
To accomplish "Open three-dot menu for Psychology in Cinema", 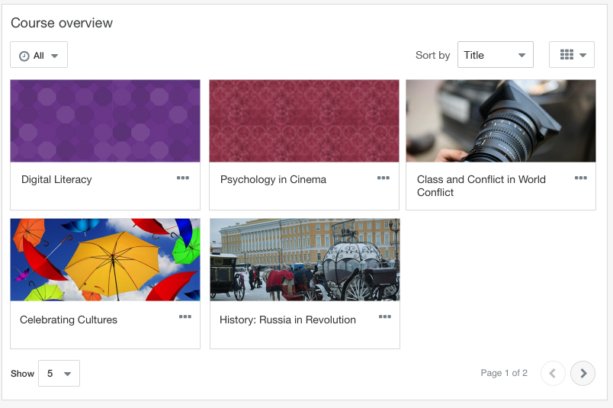I will tap(383, 178).
